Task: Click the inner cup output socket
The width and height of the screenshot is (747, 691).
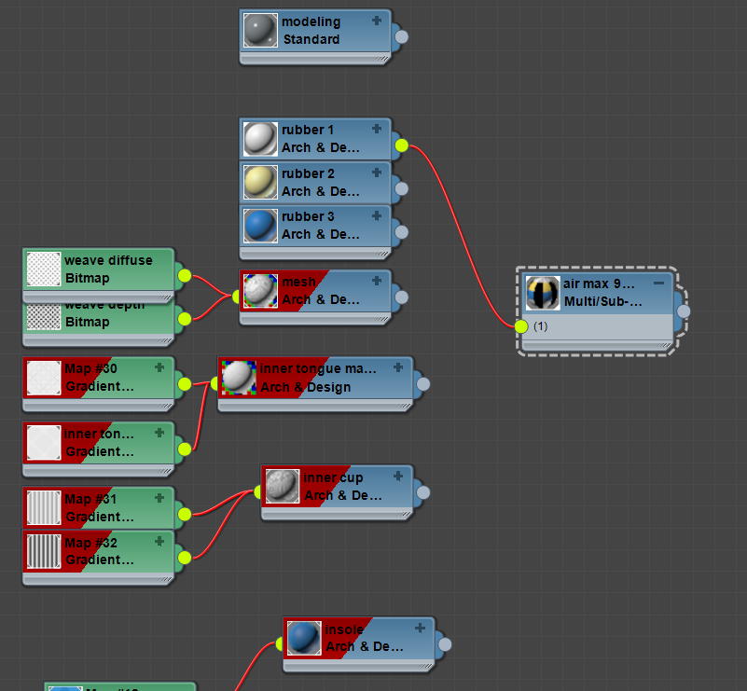Action: 423,493
